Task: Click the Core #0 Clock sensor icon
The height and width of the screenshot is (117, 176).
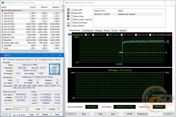Action: [2, 24]
